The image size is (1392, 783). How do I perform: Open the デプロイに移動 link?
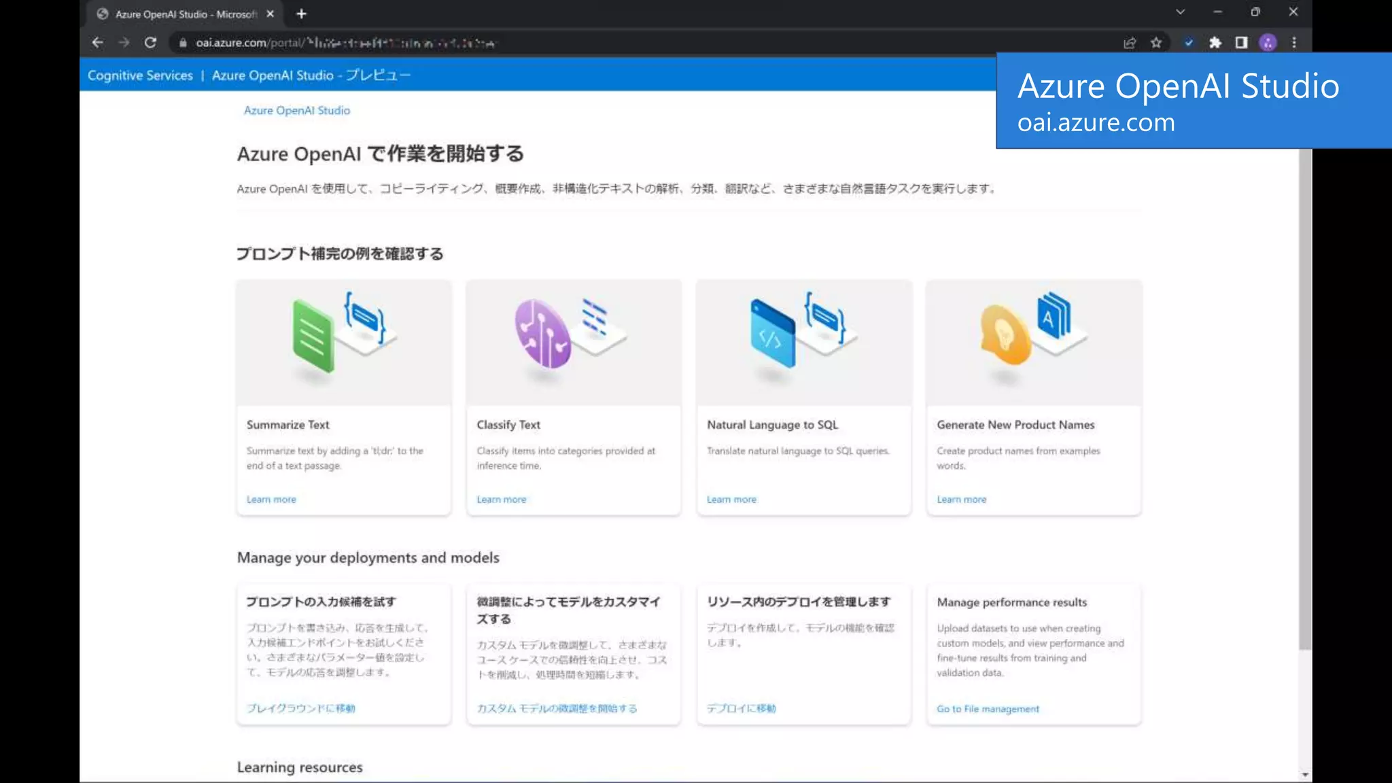coord(742,708)
